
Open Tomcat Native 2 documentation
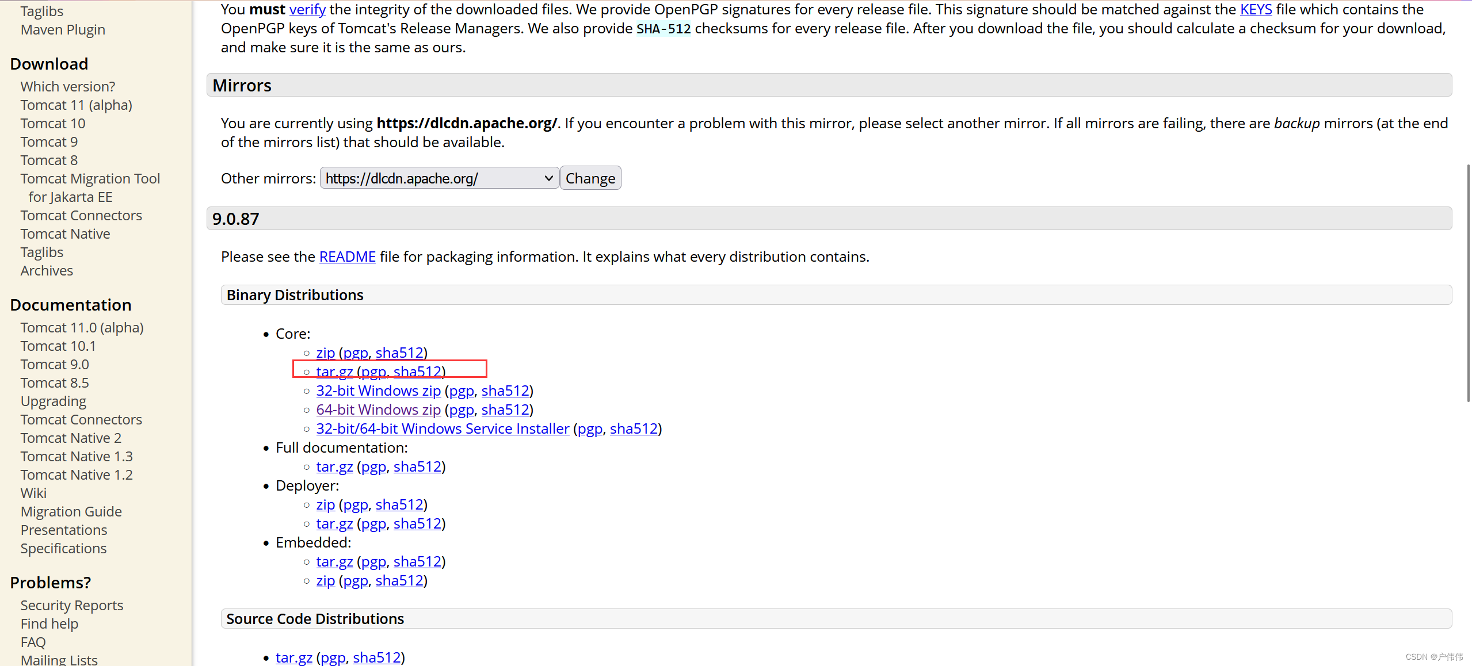click(x=71, y=438)
